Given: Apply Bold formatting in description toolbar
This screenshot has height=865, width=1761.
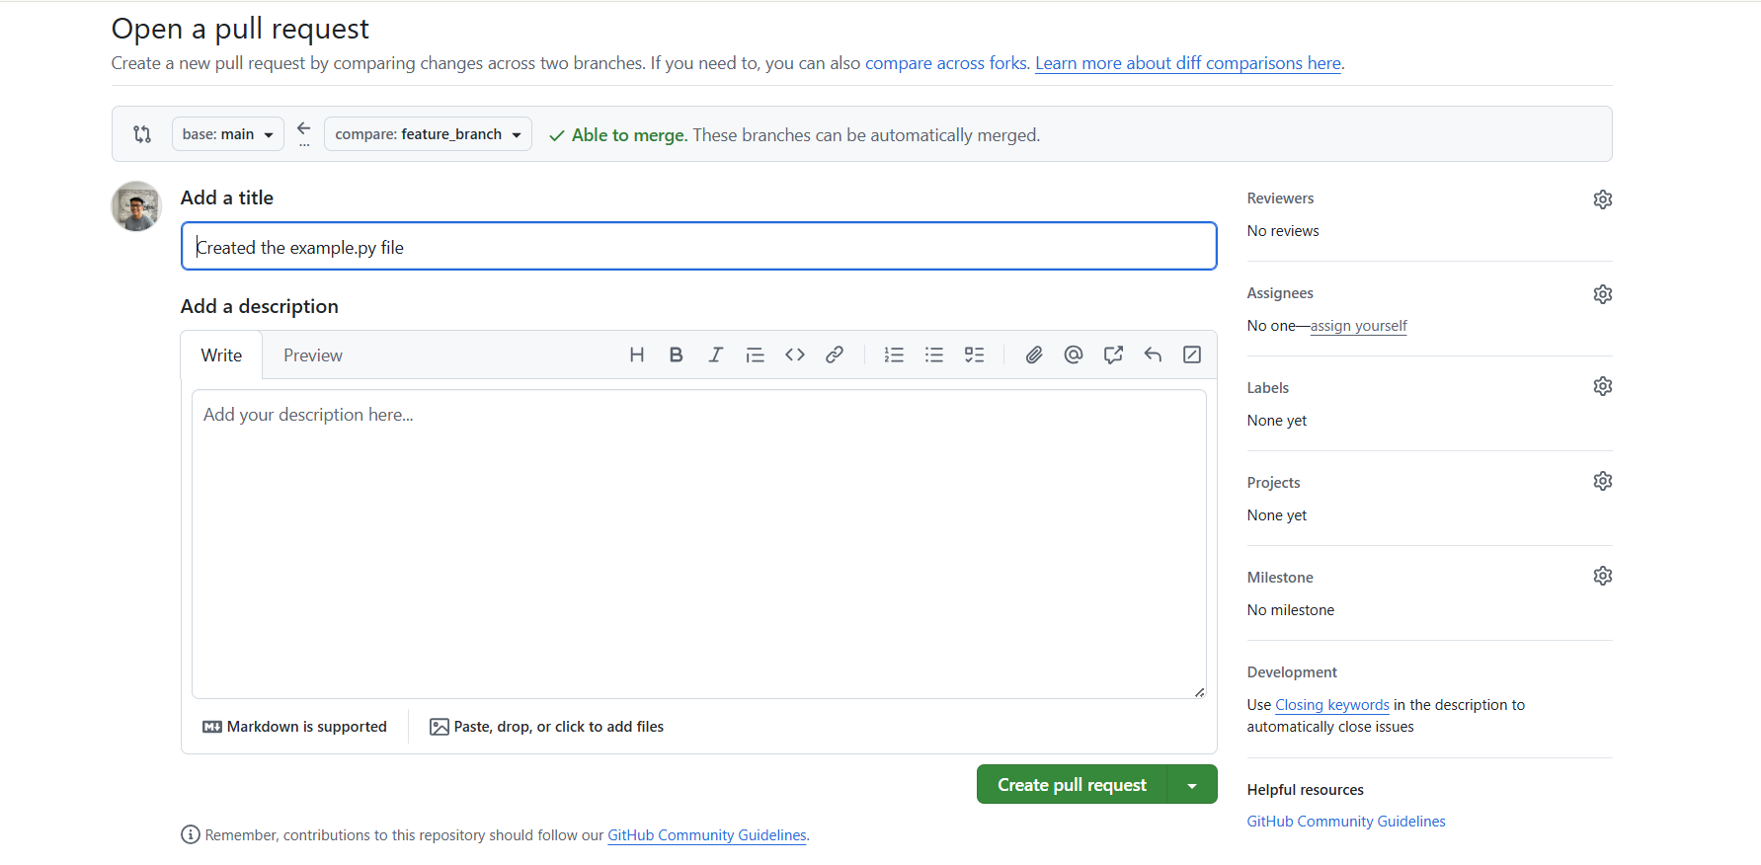Looking at the screenshot, I should point(677,355).
